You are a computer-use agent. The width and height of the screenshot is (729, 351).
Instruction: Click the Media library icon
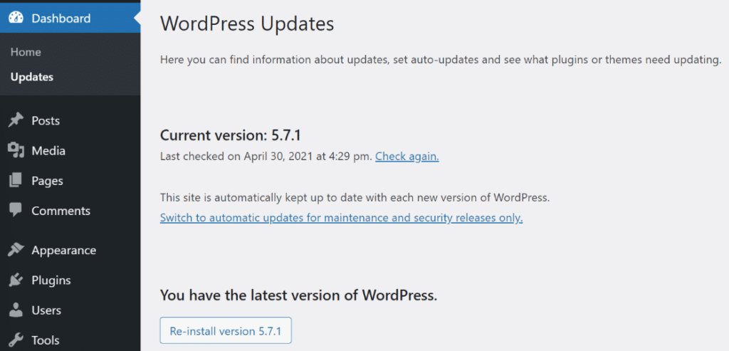(16, 151)
